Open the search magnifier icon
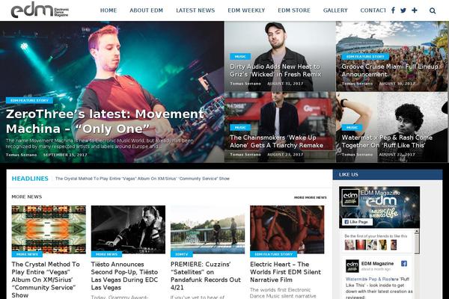Image resolution: width=449 pixels, height=299 pixels. [433, 11]
